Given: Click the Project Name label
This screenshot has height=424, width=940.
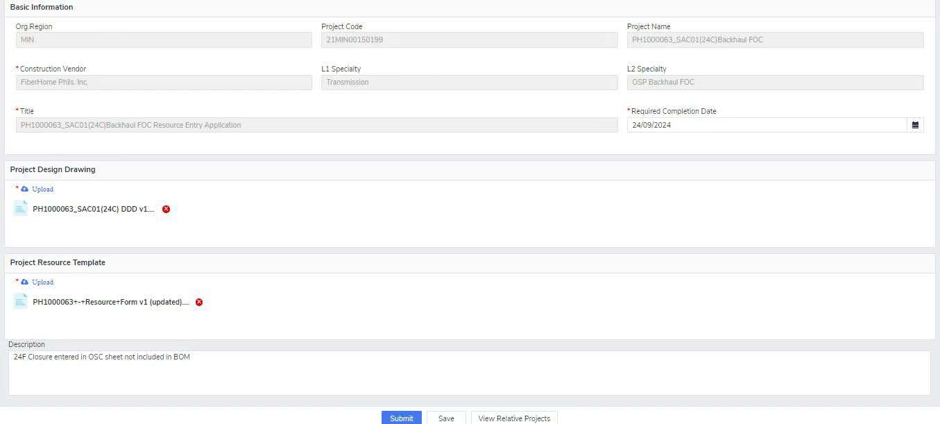Looking at the screenshot, I should coord(649,26).
